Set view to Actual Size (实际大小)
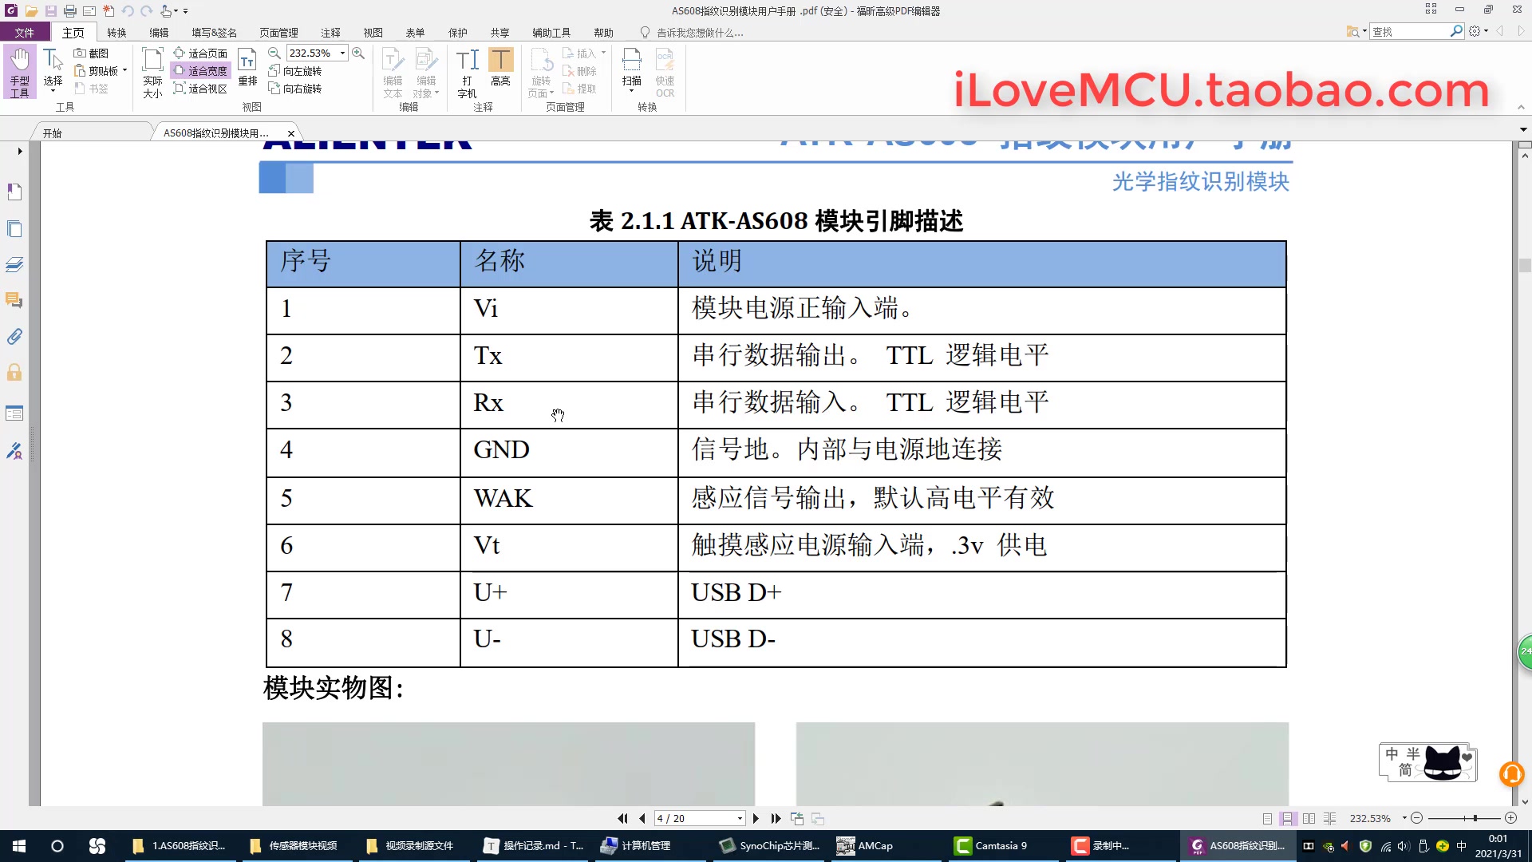Viewport: 1532px width, 862px height. click(152, 73)
